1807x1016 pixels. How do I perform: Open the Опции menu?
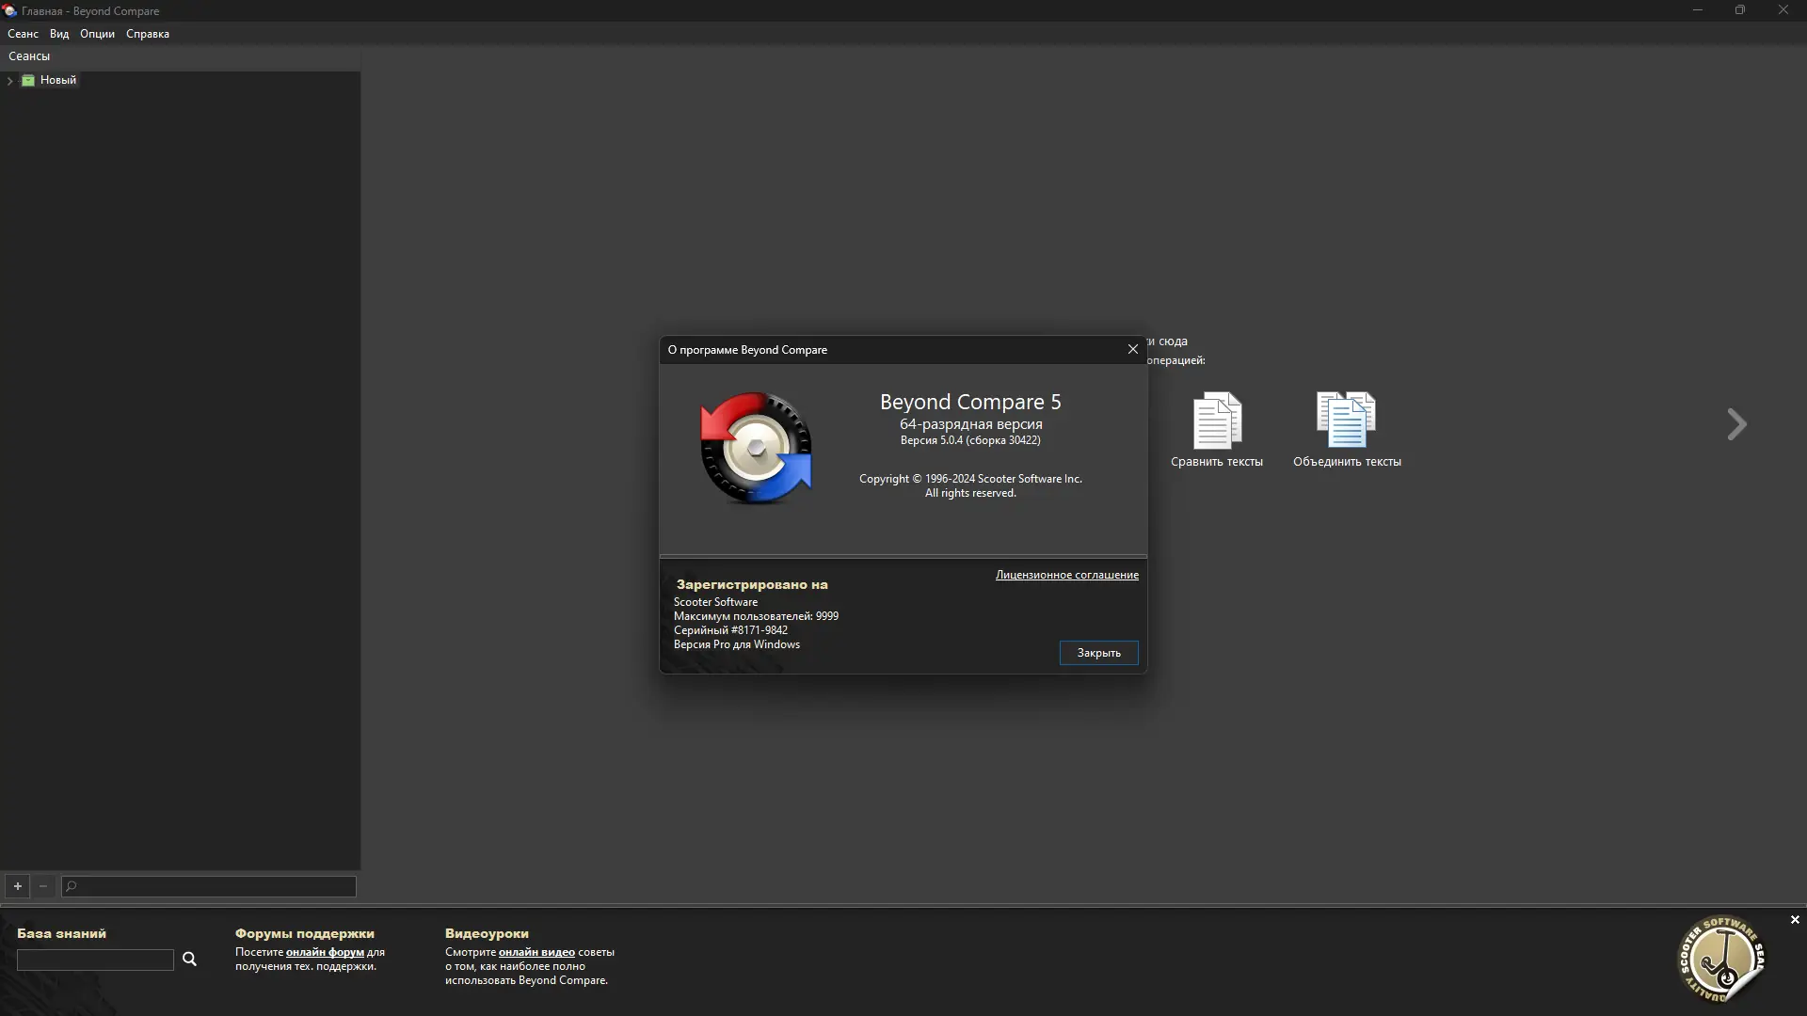pos(97,34)
